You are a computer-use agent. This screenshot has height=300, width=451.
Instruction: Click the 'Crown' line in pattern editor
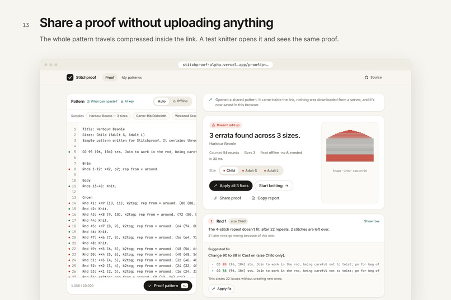pos(87,198)
